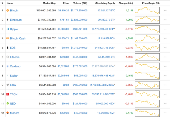Open Bitcoin Cash's 7-day price graph
Viewport: 170px width, 117px height.
coord(147,38)
